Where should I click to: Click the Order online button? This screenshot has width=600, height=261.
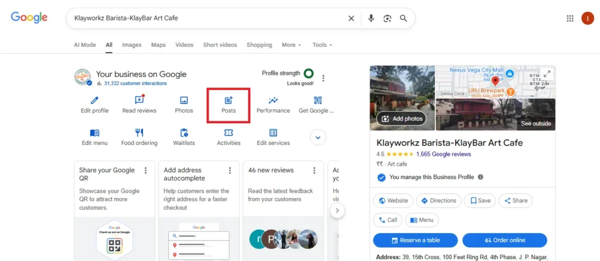pyautogui.click(x=504, y=241)
